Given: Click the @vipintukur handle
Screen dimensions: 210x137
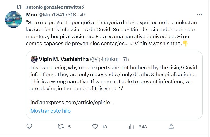Looking at the screenshot, I should [105, 59].
